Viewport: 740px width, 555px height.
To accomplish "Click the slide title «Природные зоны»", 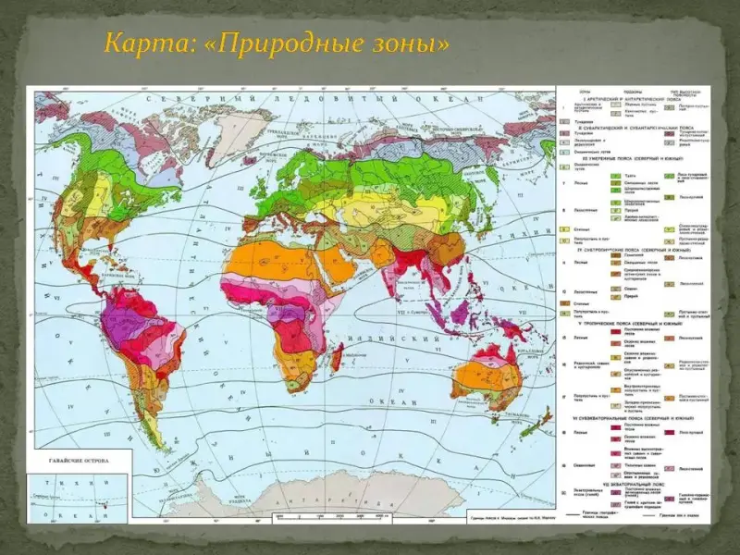I will point(277,43).
